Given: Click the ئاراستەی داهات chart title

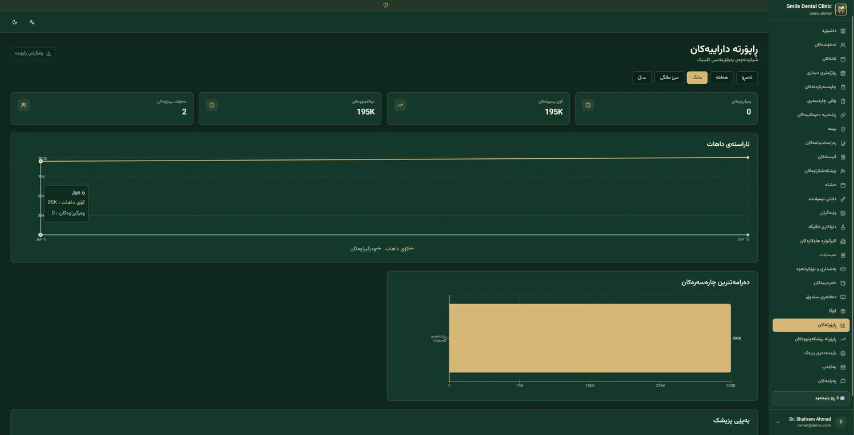Looking at the screenshot, I should [728, 144].
